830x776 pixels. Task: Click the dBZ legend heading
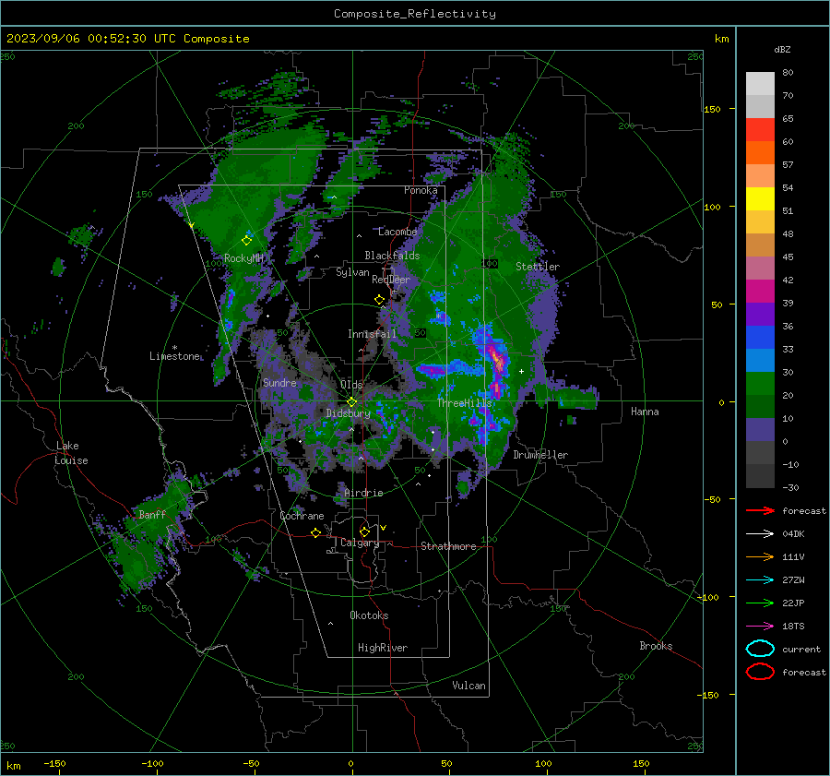(782, 49)
